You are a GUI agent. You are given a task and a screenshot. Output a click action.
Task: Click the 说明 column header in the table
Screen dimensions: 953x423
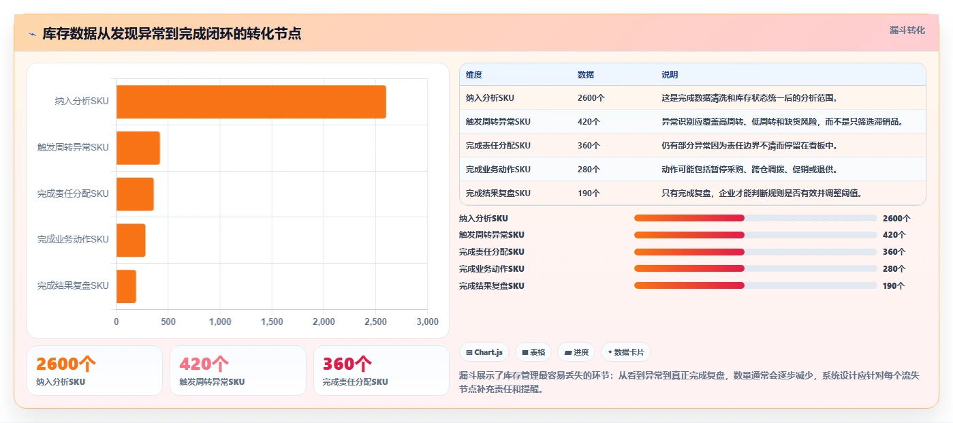click(x=670, y=75)
